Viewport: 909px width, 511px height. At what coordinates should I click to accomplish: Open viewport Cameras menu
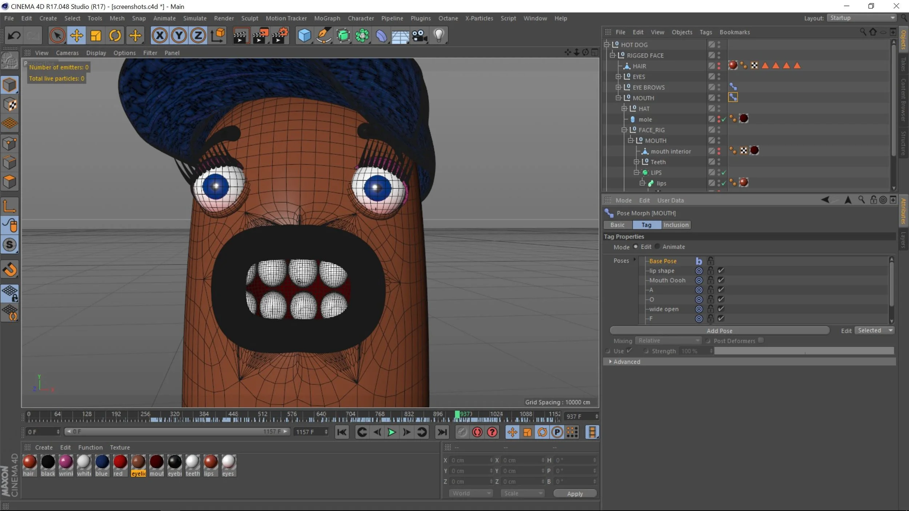coord(67,53)
